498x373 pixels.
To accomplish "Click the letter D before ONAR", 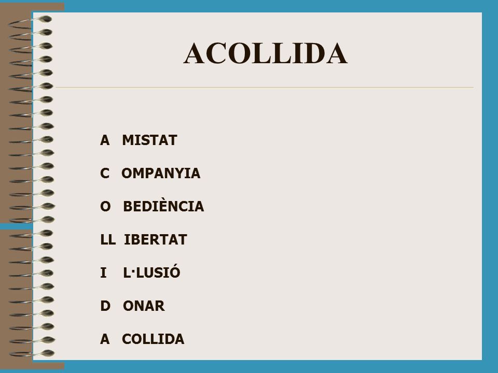I will tap(105, 306).
